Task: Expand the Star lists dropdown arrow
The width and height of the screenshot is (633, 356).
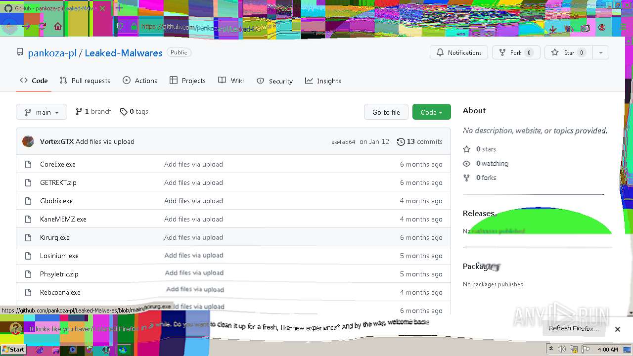Action: 600,52
